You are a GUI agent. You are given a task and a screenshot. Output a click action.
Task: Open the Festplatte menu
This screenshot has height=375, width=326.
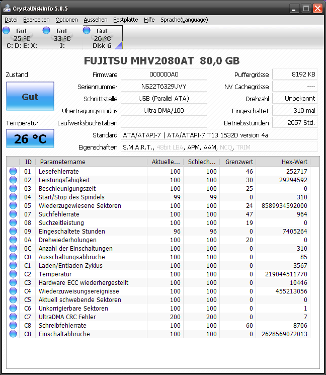pyautogui.click(x=125, y=20)
